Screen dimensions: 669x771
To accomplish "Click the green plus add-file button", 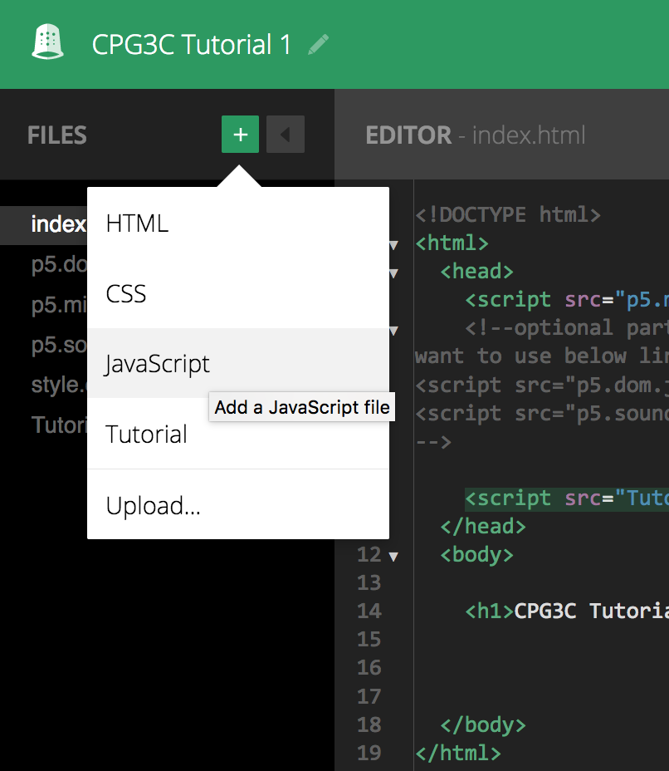I will click(x=240, y=135).
